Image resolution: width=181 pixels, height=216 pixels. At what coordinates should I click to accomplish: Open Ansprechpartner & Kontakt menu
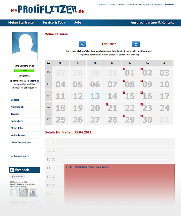(x=152, y=23)
